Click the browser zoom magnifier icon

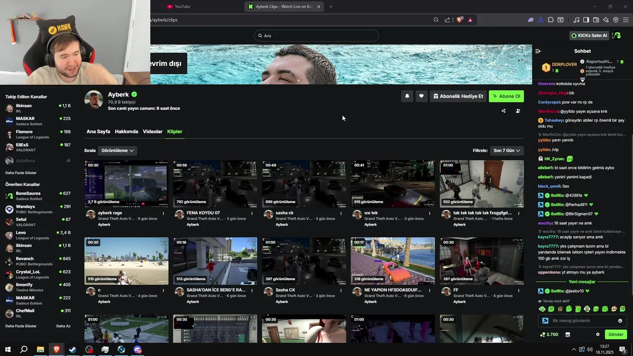point(436,20)
